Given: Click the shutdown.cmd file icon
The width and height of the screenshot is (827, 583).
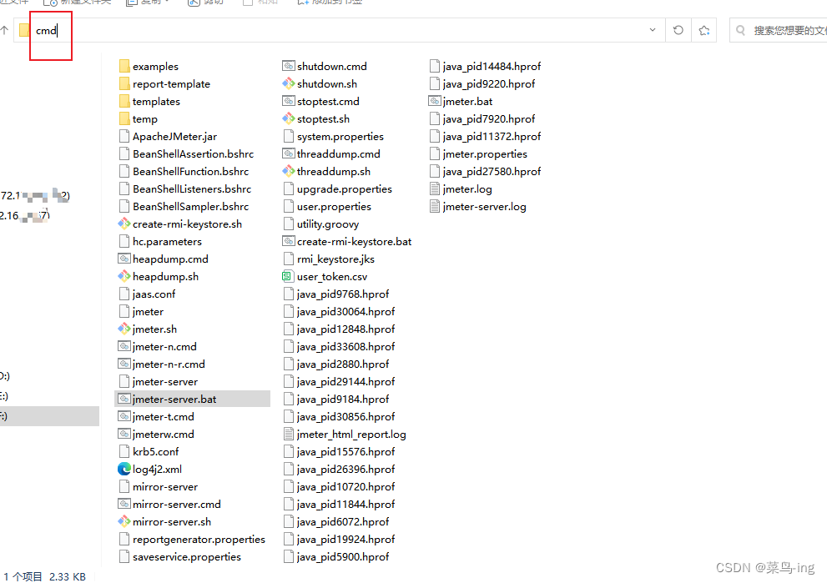Looking at the screenshot, I should tap(289, 66).
